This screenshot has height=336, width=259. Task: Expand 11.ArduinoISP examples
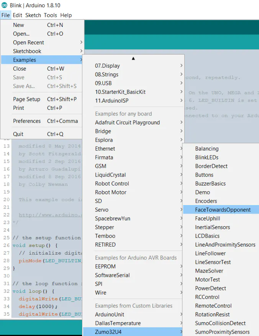[133, 101]
